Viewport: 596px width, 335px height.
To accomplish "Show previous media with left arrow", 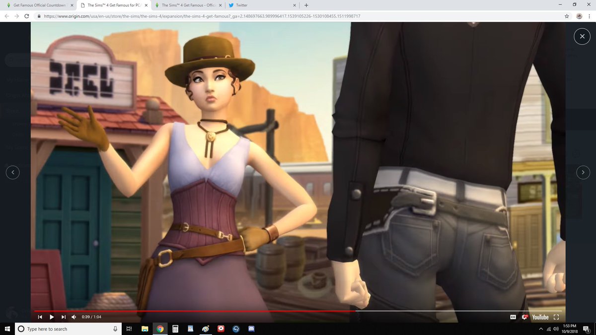I will click(13, 172).
